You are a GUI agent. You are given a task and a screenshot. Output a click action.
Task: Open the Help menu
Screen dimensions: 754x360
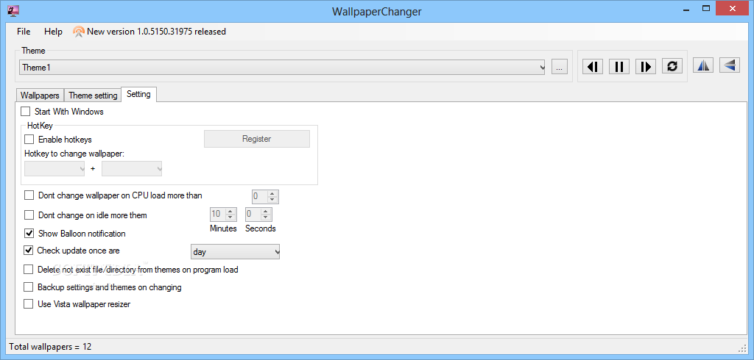tap(53, 32)
